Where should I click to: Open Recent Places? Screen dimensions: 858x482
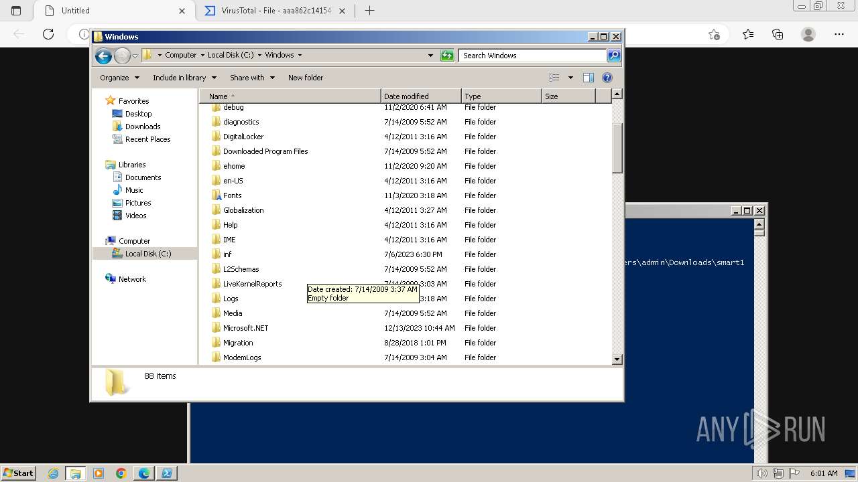click(147, 139)
